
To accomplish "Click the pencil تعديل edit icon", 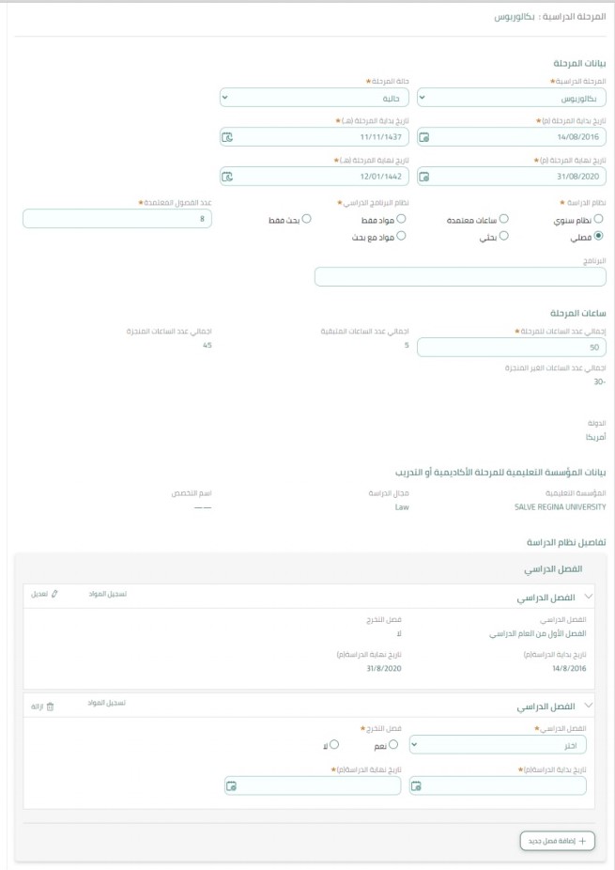I will tap(55, 595).
